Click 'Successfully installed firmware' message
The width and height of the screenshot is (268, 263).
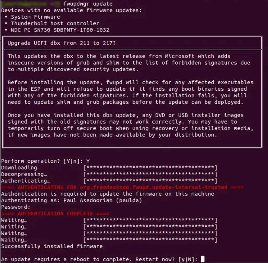coord(52,246)
